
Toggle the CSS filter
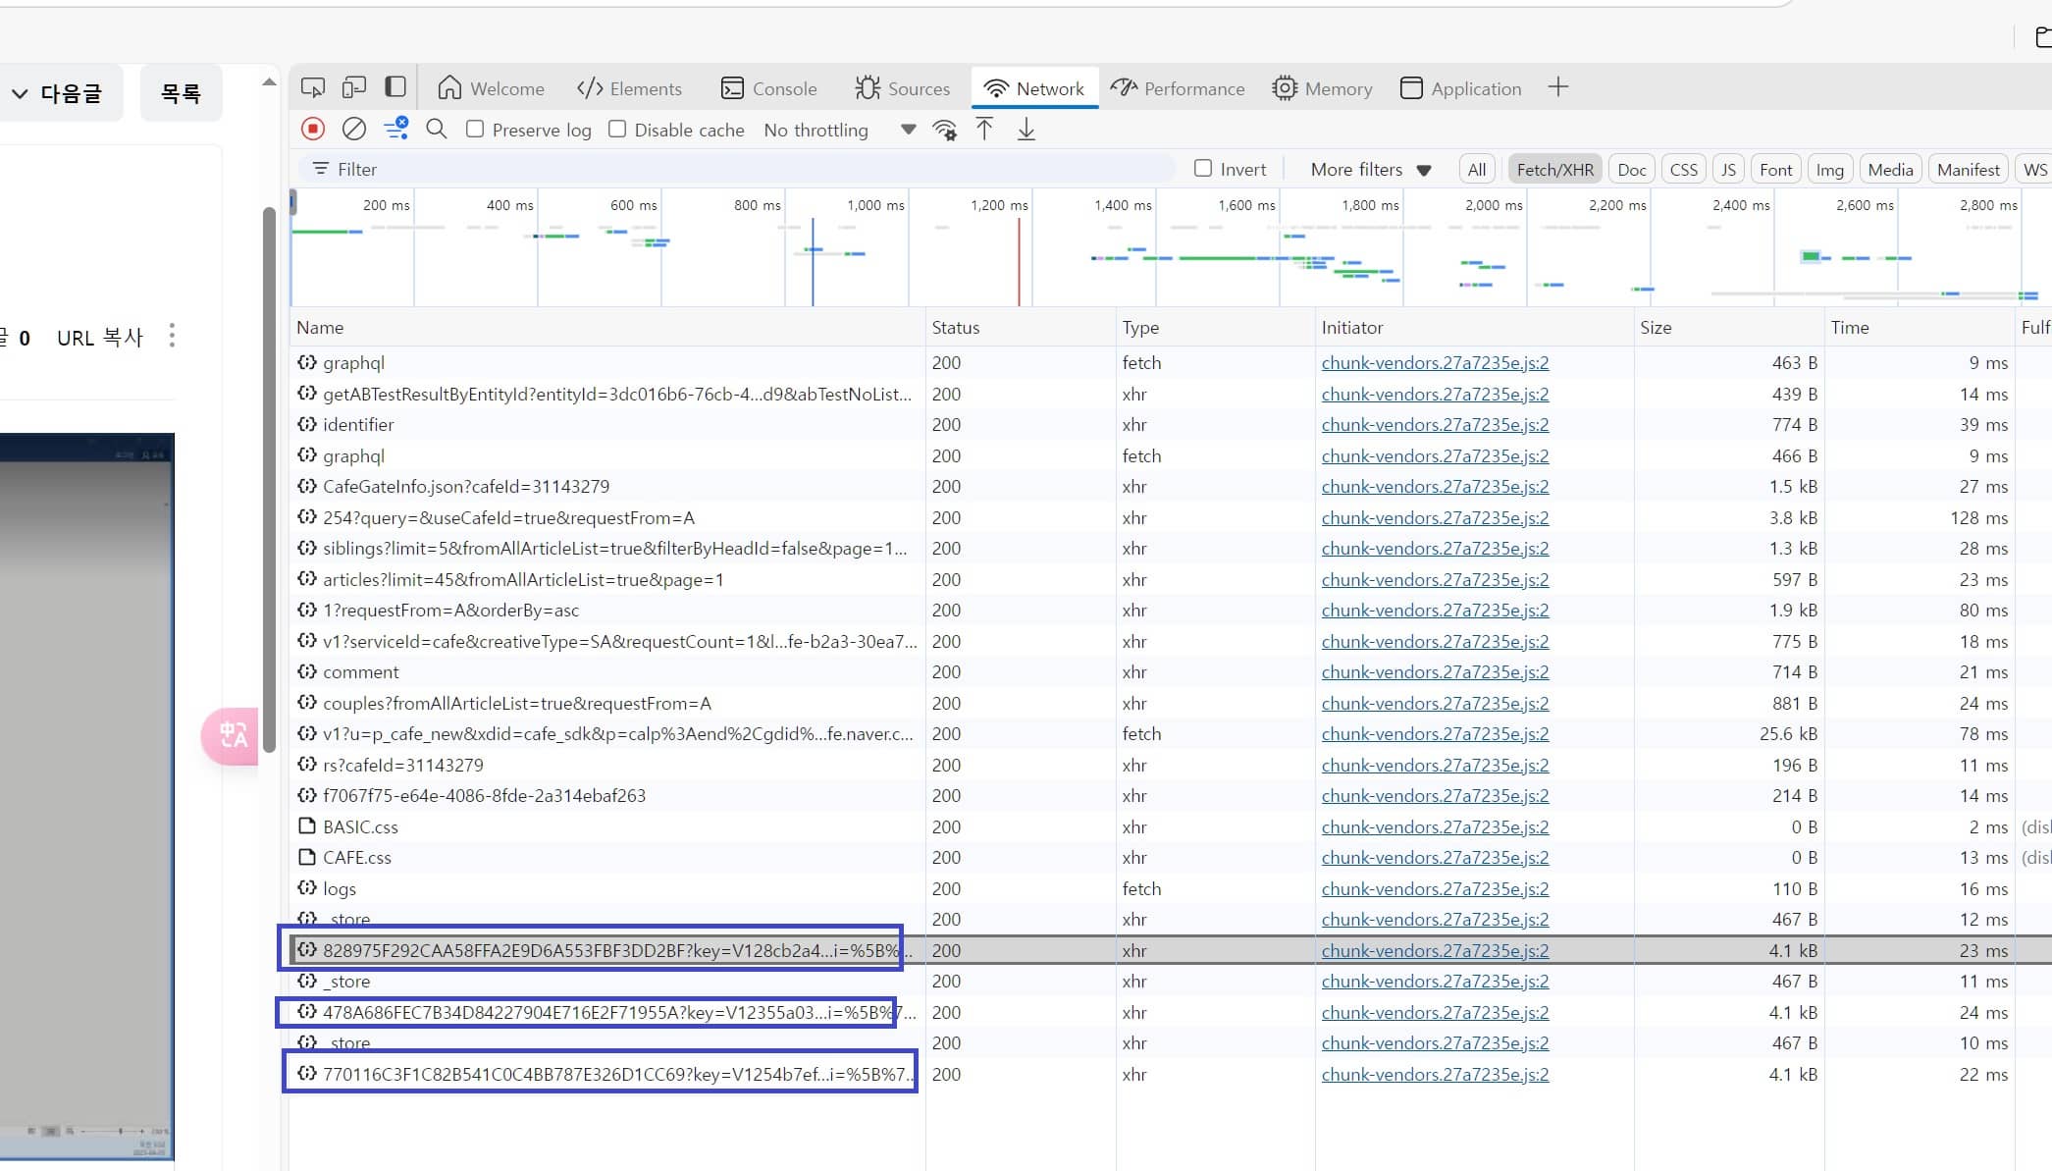tap(1684, 169)
